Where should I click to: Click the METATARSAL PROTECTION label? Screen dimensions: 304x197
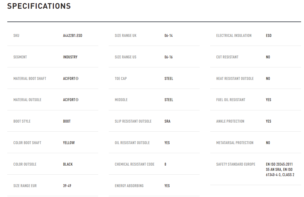235,143
